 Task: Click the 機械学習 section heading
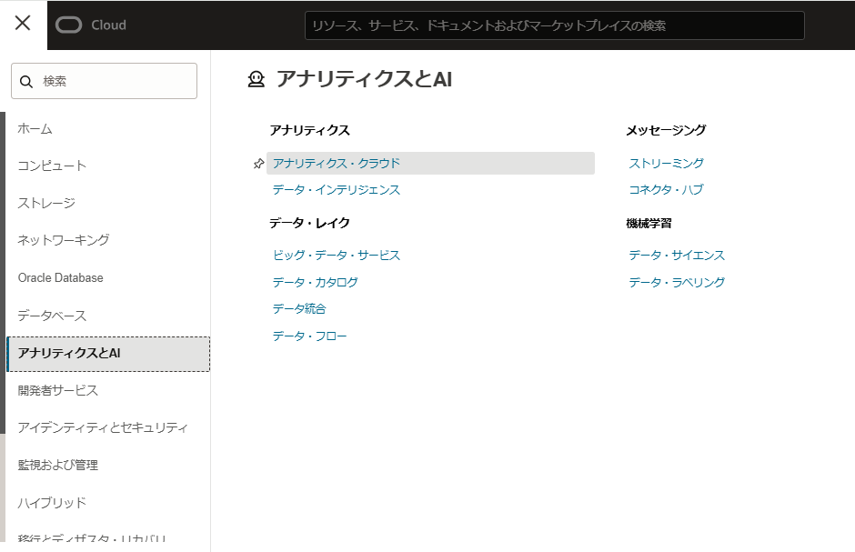[x=649, y=224]
